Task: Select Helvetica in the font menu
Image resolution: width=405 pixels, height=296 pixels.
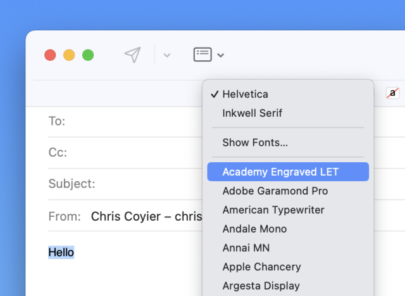Action: click(x=246, y=94)
